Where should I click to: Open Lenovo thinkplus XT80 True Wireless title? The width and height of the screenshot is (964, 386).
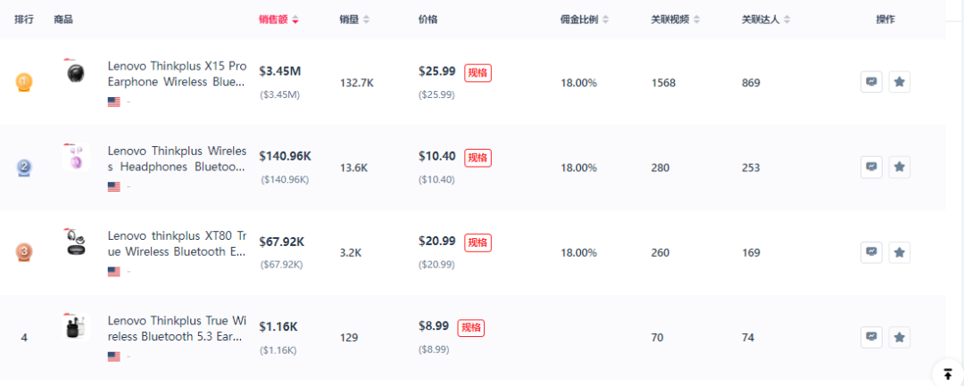click(x=177, y=243)
